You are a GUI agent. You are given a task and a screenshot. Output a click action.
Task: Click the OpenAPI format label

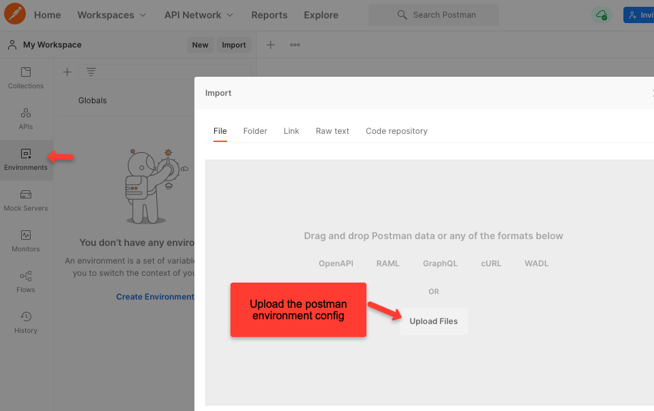(x=336, y=264)
